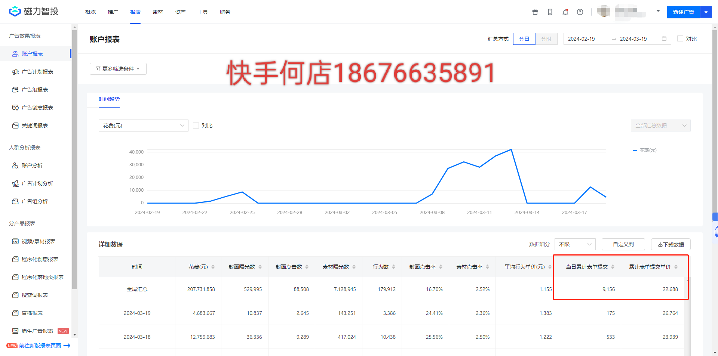Select 程序化落地页报表 in the sidebar
718x356 pixels.
coord(36,277)
